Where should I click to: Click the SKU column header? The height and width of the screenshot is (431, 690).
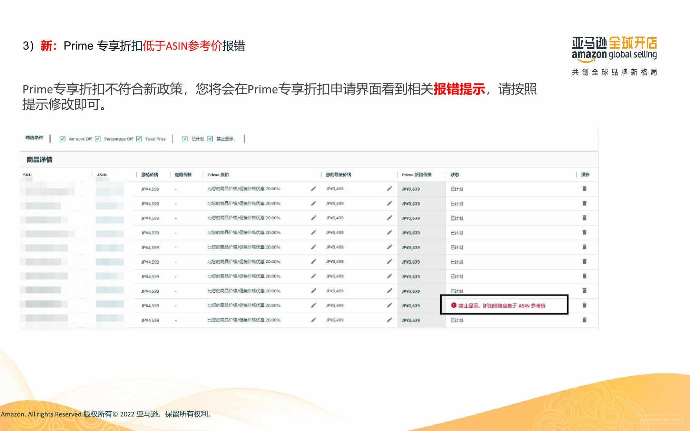pos(27,175)
